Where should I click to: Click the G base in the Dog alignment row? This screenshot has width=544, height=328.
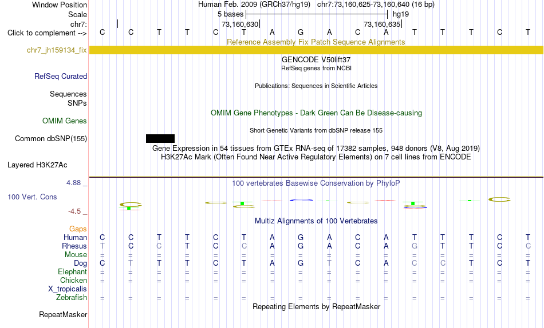pyautogui.click(x=301, y=263)
